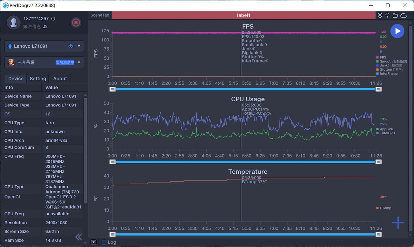Switch to the Setting tab
414x247 pixels.
tap(38, 79)
